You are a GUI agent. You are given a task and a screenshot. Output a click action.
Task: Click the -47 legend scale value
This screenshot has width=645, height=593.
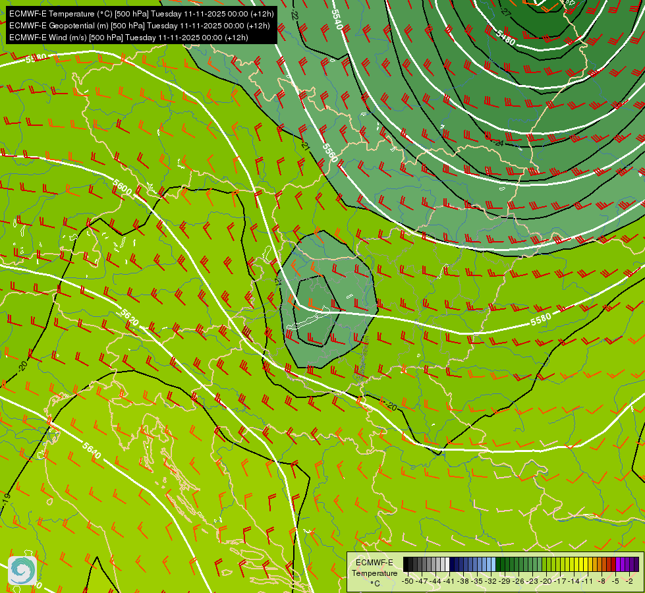pyautogui.click(x=422, y=581)
